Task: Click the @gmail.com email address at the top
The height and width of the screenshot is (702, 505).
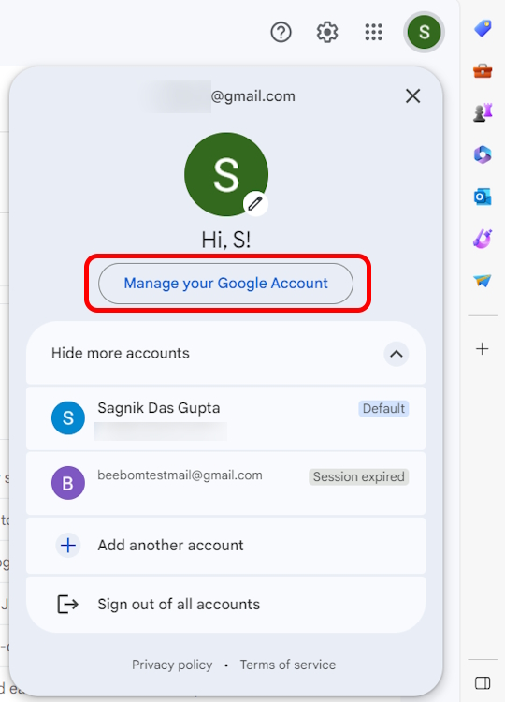Action: 252,96
